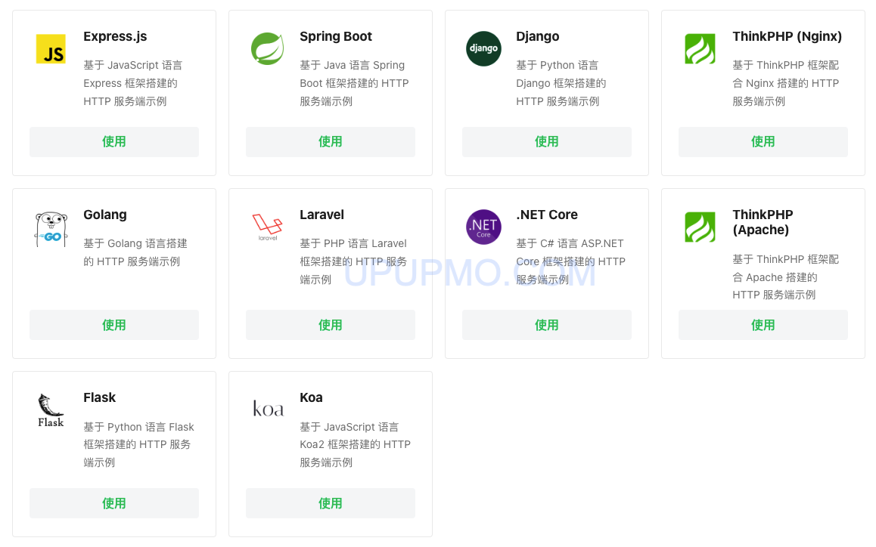Use the Golang template
876x547 pixels.
click(x=114, y=325)
